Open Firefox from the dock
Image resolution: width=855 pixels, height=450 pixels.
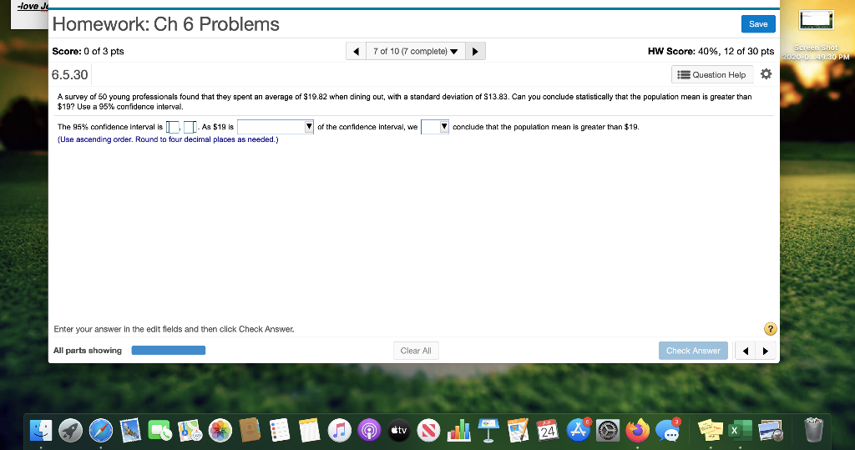tap(637, 430)
